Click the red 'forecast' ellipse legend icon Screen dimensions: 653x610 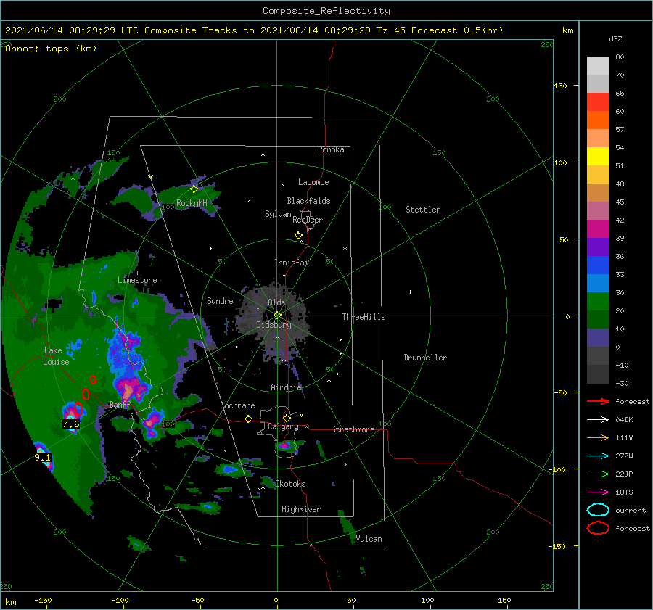pos(598,528)
